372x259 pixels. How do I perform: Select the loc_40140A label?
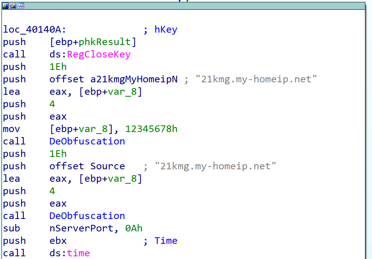34,30
